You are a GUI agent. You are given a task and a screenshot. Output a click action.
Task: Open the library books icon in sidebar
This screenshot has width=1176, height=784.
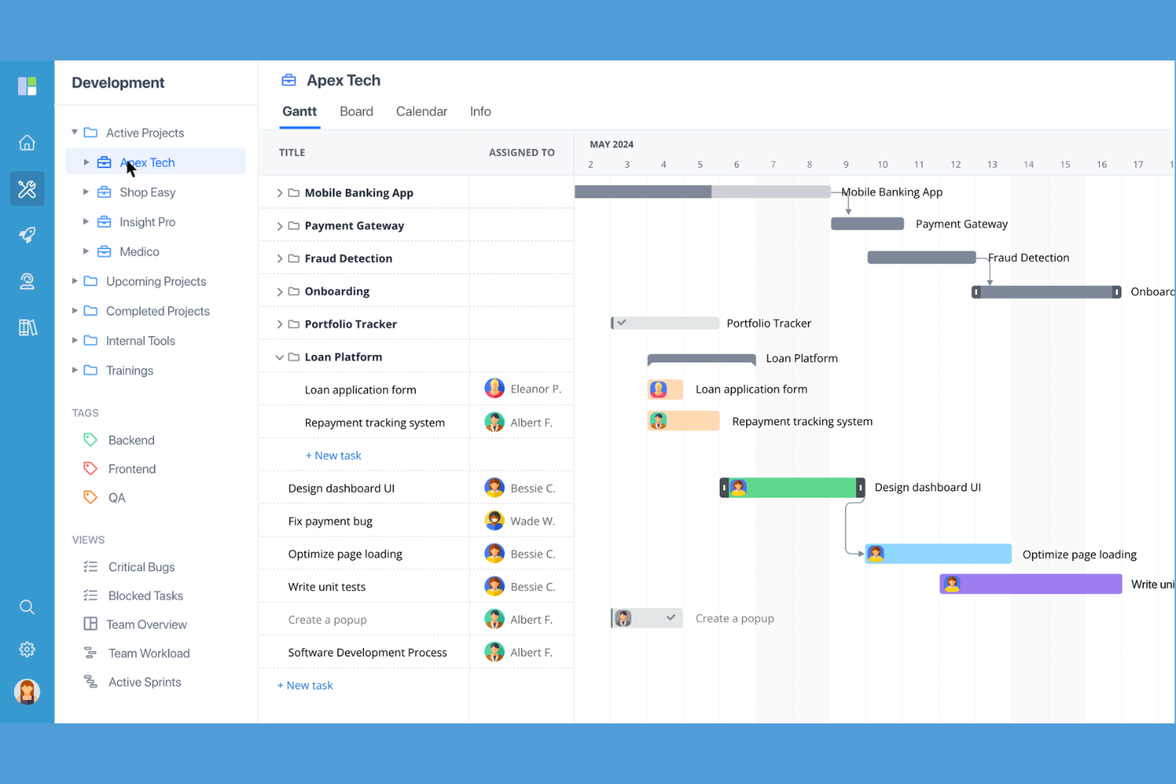(27, 327)
